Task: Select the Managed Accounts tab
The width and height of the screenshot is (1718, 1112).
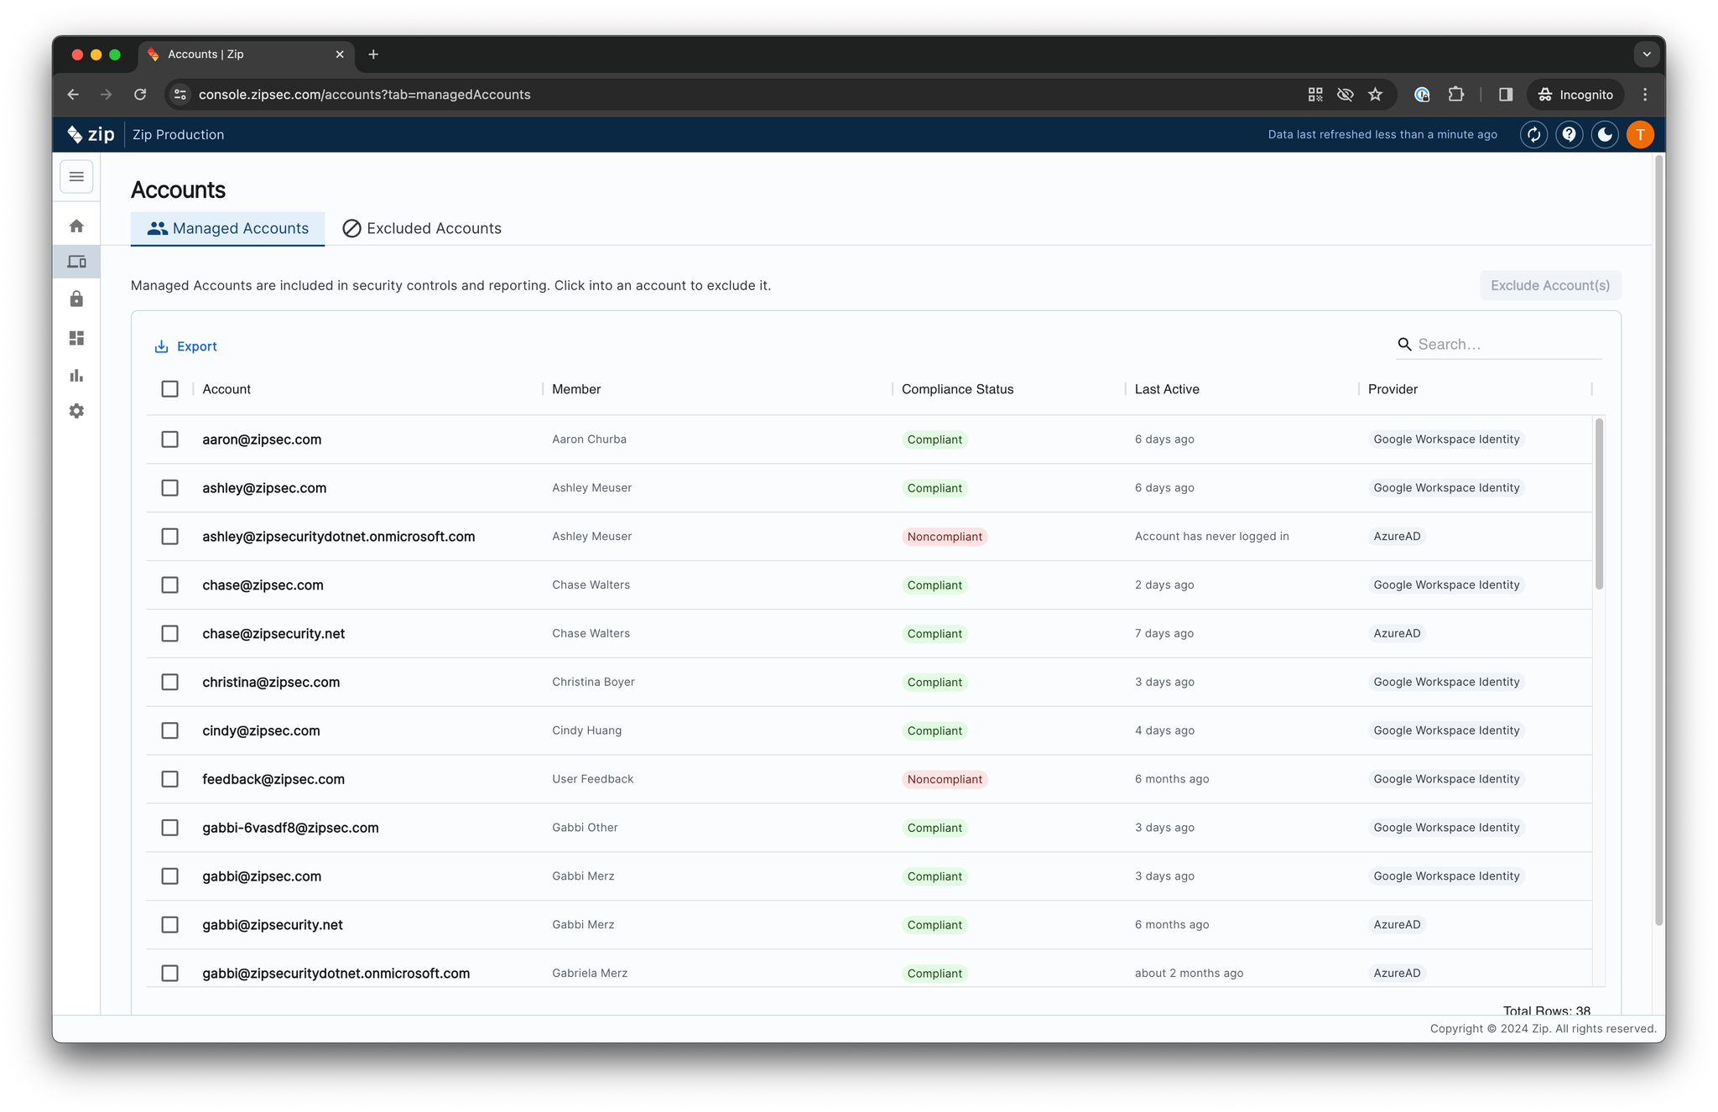Action: tap(227, 228)
